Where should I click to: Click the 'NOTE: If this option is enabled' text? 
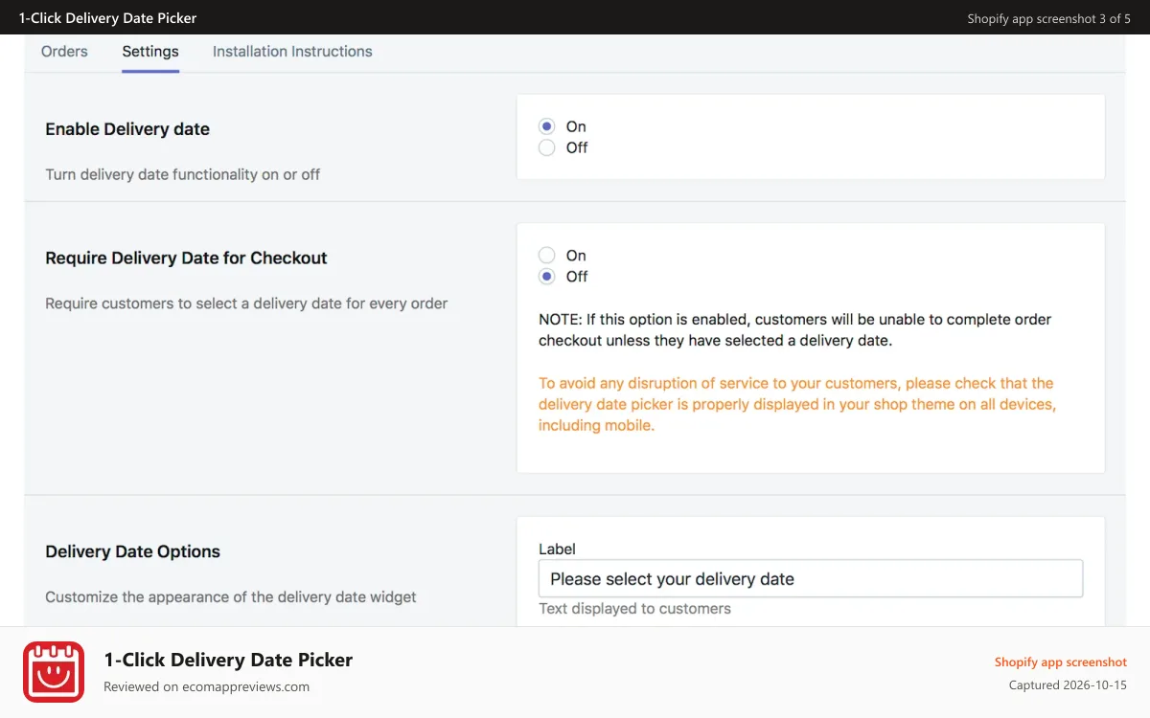pos(795,329)
